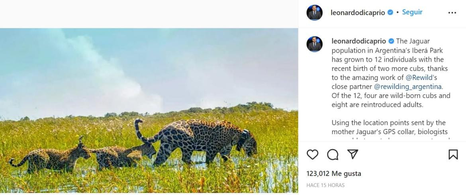Like the post with the heart icon

tap(313, 154)
